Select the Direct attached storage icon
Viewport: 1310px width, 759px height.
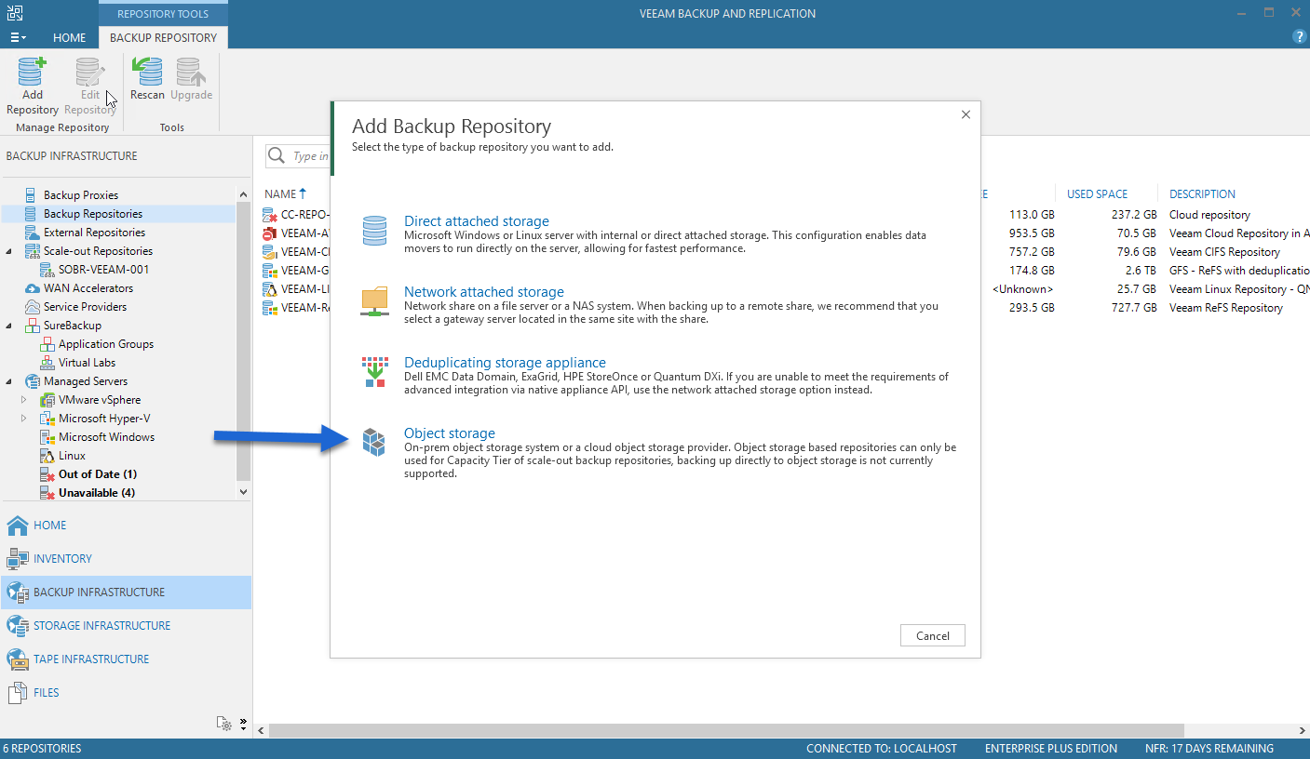(x=374, y=231)
